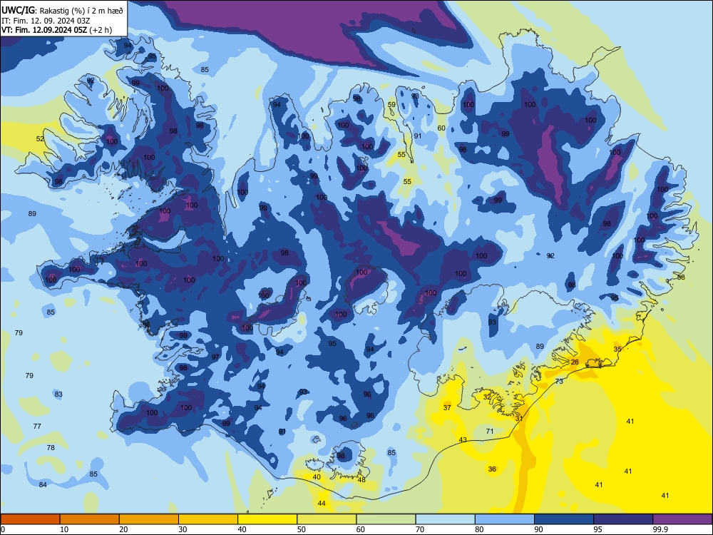
Task: Click the '60' humidity value
Action: coord(441,128)
